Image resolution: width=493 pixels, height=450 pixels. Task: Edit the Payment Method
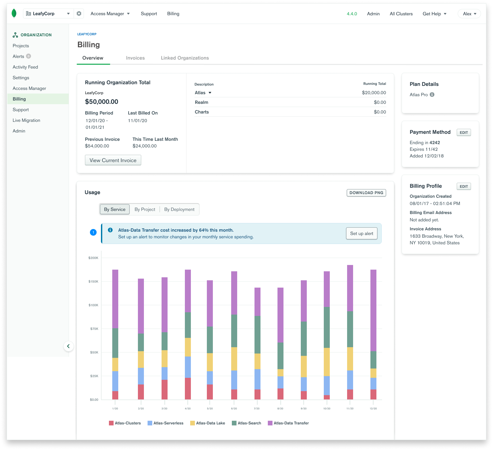463,132
